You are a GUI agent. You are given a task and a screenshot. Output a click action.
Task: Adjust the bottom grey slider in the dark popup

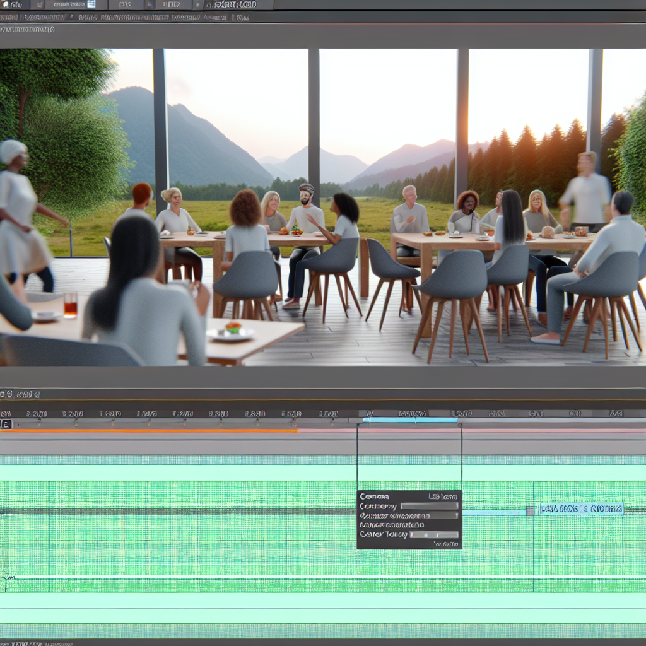pyautogui.click(x=434, y=535)
